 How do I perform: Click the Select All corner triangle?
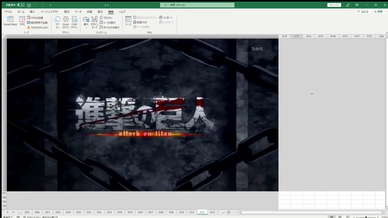tap(4, 37)
